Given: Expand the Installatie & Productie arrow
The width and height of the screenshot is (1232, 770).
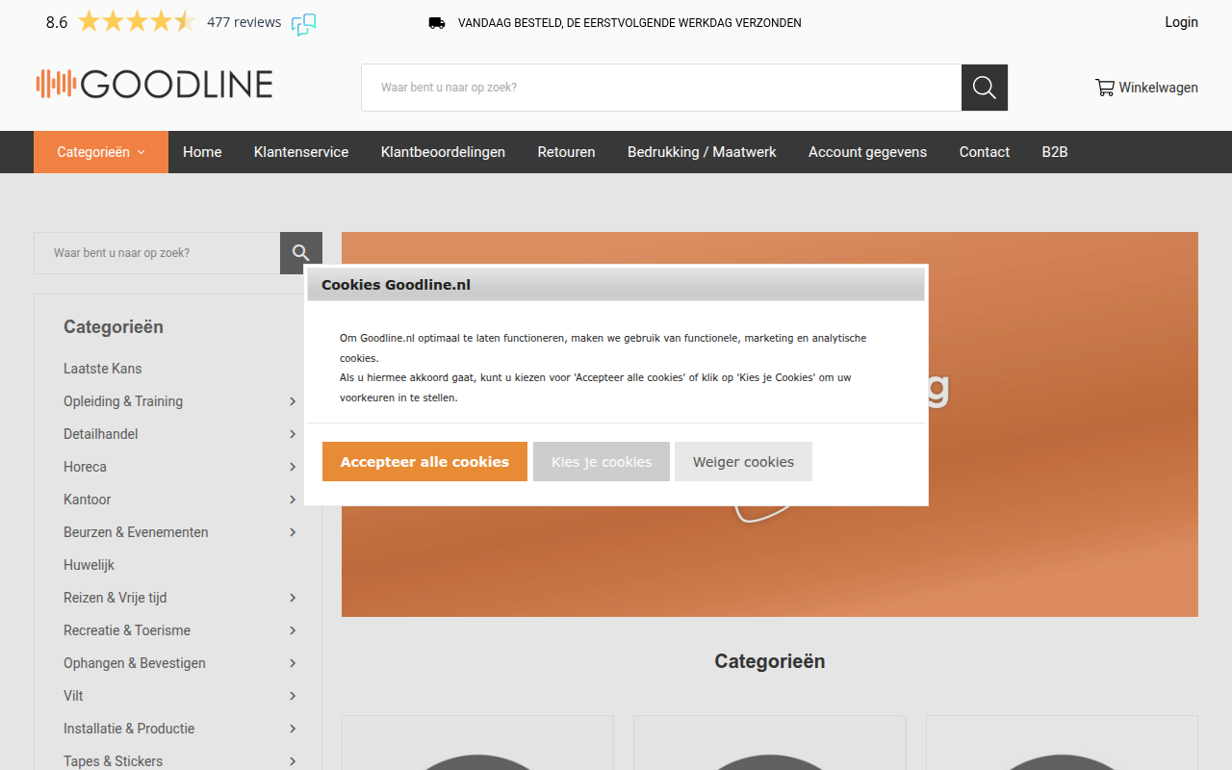Looking at the screenshot, I should pos(293,729).
